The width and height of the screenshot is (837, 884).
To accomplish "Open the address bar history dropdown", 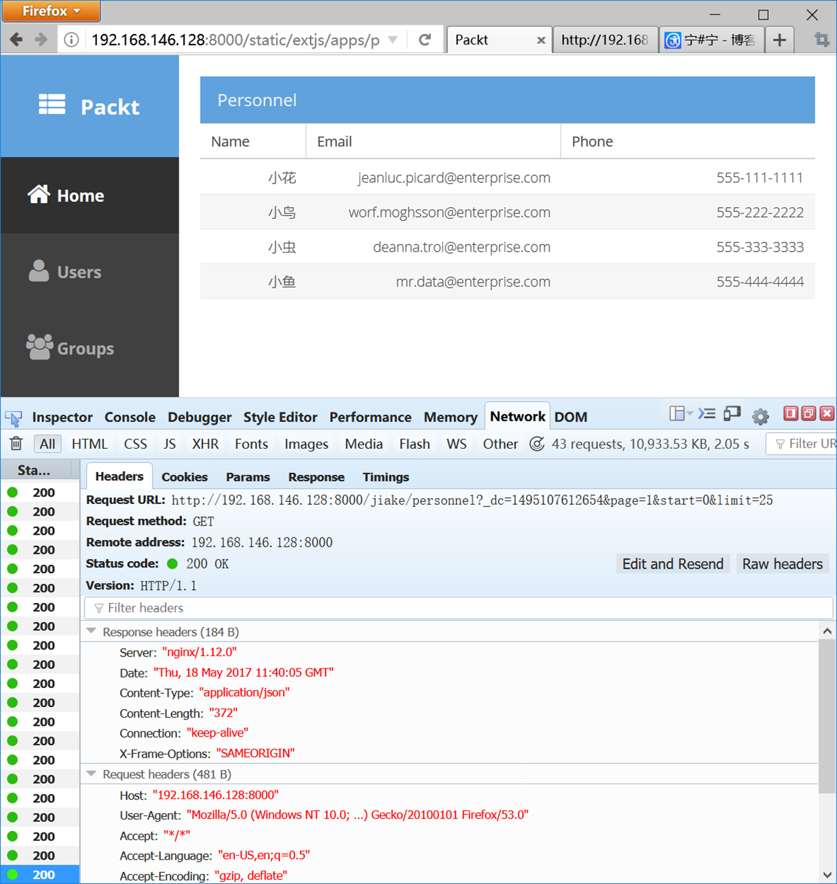I will pos(393,40).
